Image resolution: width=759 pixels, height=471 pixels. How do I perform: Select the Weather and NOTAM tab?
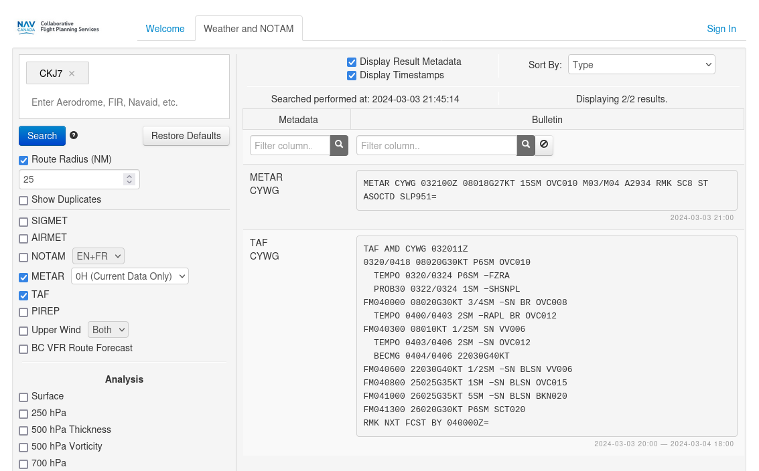click(x=249, y=29)
